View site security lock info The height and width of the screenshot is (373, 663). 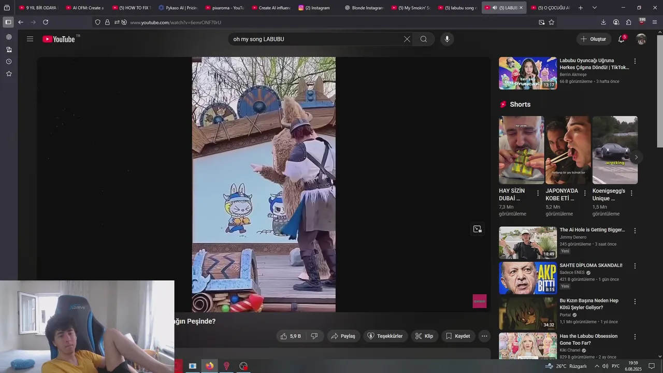107,22
